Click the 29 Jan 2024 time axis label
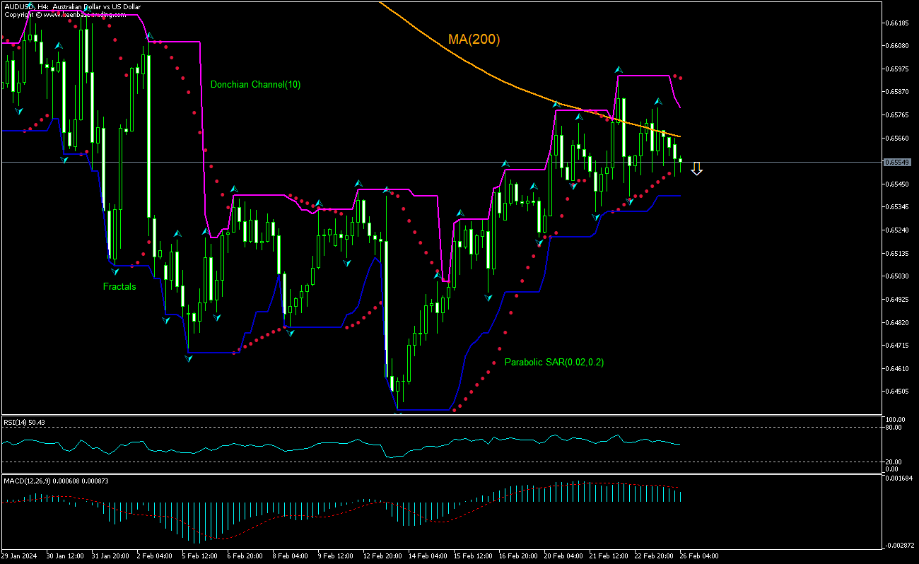 coord(18,556)
